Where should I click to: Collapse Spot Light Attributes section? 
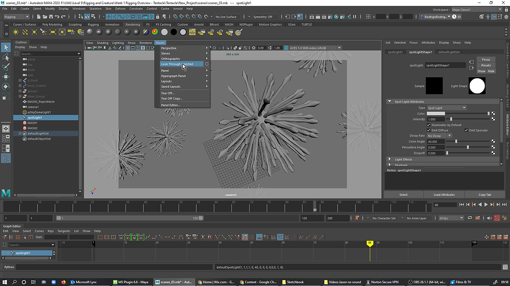point(389,101)
